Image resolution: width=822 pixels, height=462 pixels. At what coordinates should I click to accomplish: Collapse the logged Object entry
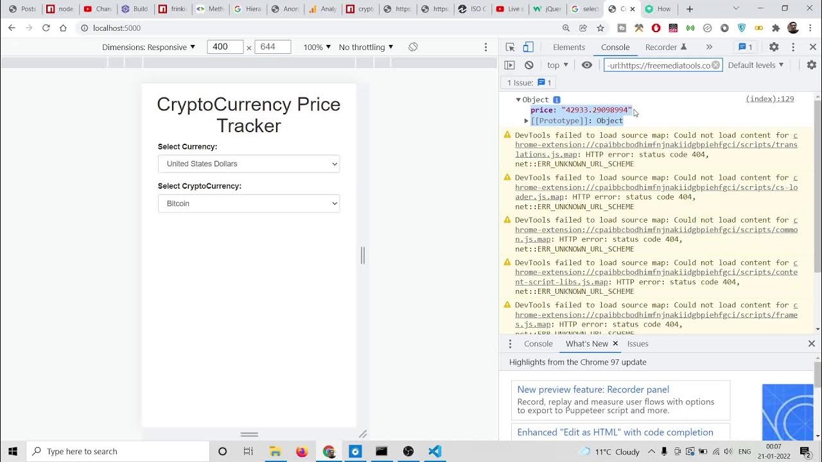(x=518, y=99)
